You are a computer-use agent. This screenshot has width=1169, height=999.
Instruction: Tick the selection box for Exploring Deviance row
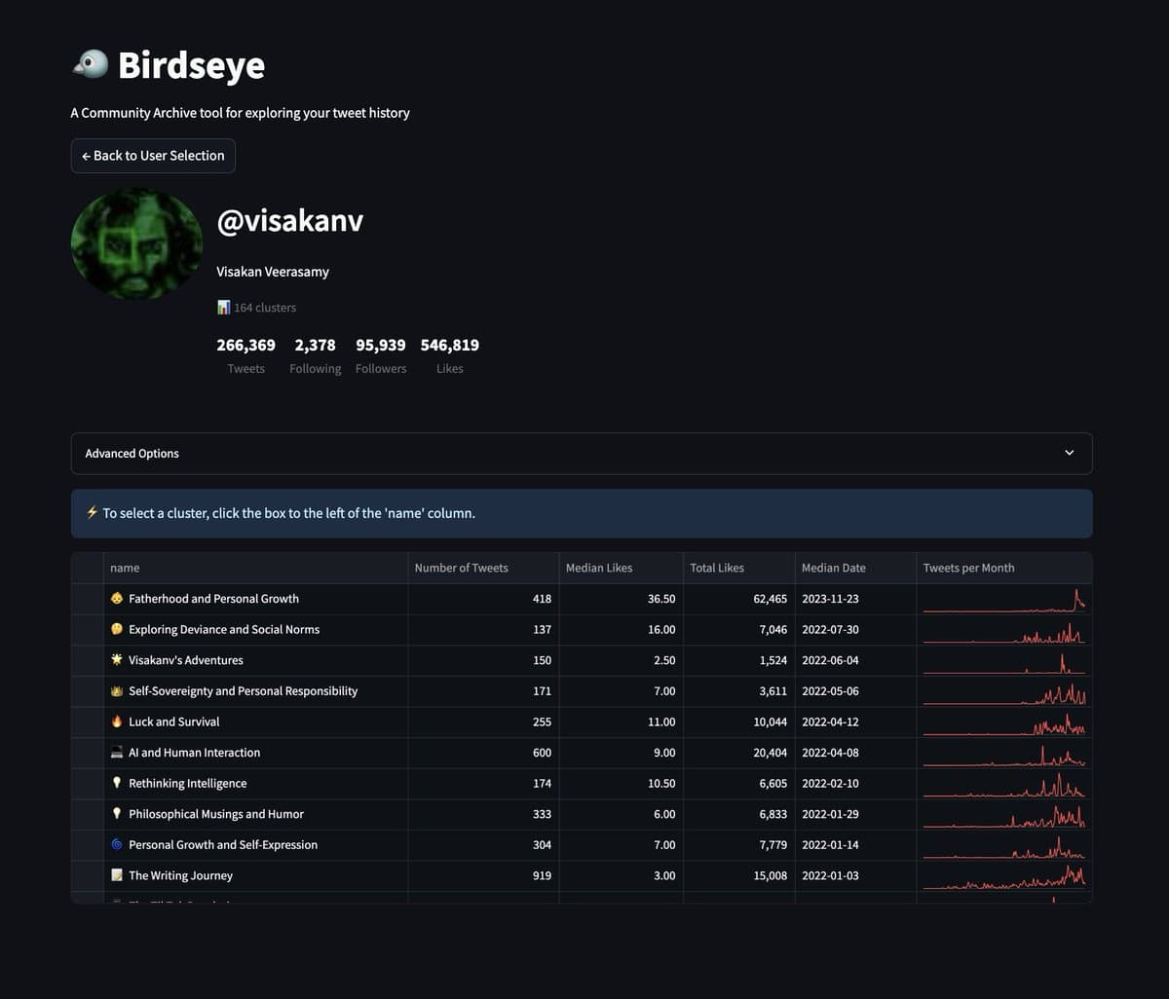(x=88, y=630)
